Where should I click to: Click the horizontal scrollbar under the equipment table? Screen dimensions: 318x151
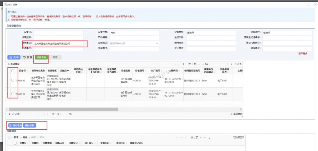click(62, 109)
